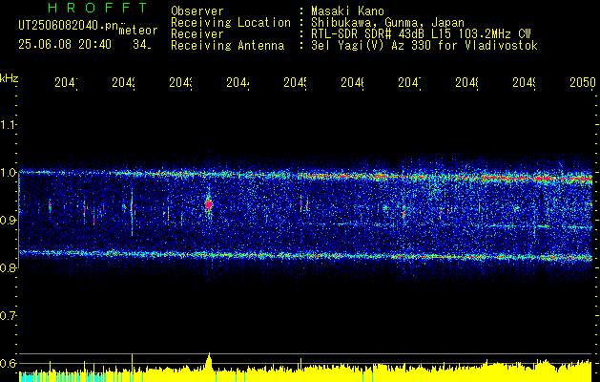Click the 0.8 frequency axis label
Screen dimensions: 600x382
coord(9,267)
